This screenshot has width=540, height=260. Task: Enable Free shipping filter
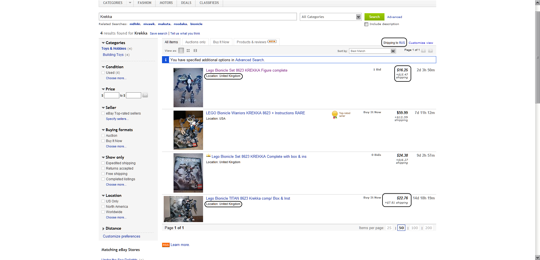point(103,174)
